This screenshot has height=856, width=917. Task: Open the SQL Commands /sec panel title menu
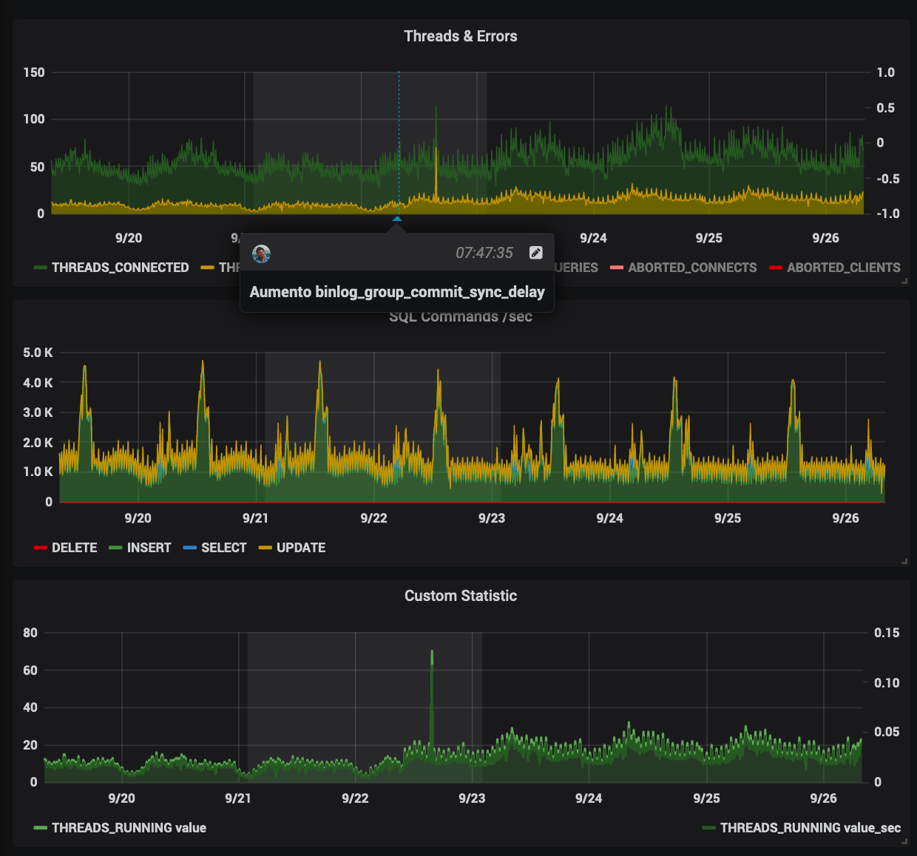pyautogui.click(x=460, y=316)
